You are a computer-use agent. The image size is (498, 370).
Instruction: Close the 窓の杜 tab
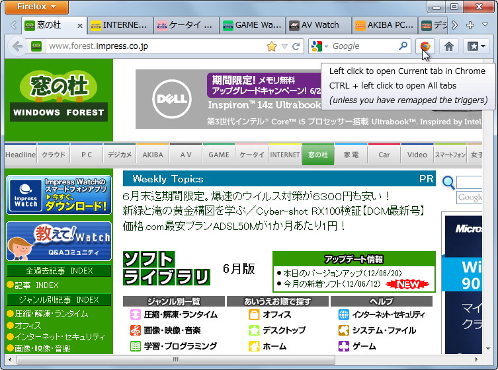click(80, 25)
